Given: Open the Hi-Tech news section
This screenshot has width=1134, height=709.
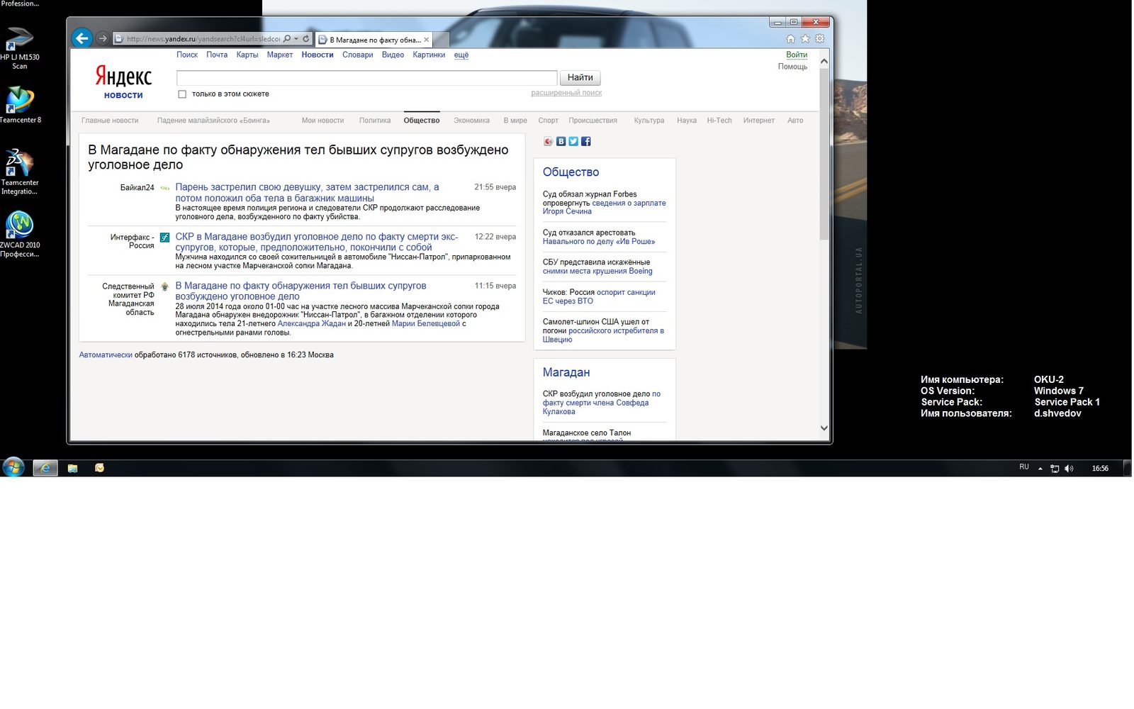Looking at the screenshot, I should tap(719, 121).
